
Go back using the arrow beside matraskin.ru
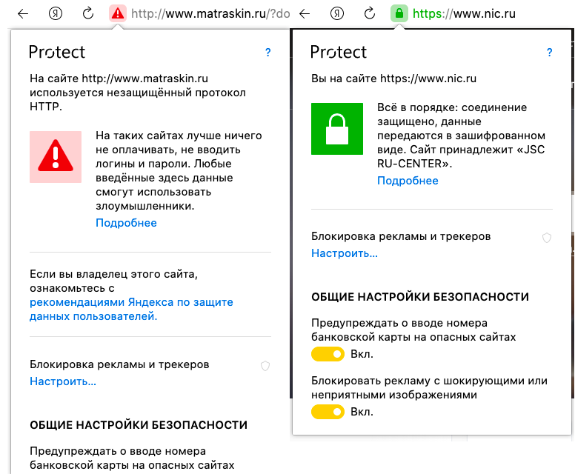(23, 13)
